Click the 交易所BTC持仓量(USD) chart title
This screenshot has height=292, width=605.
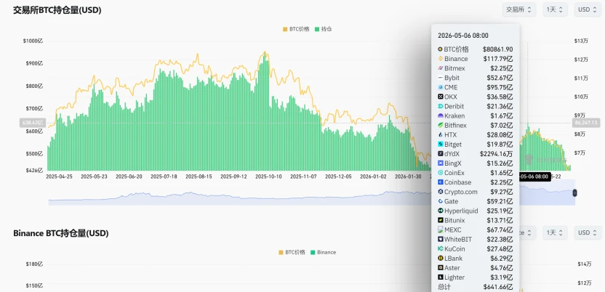57,10
